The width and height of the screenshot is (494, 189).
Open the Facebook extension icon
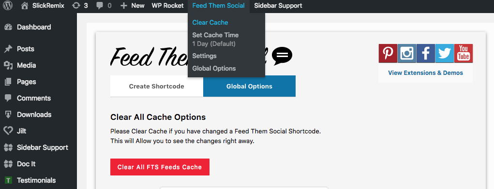coord(426,53)
